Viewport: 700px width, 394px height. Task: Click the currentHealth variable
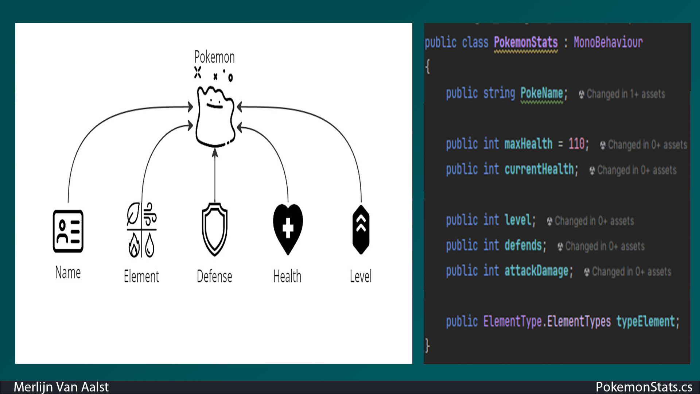point(539,169)
